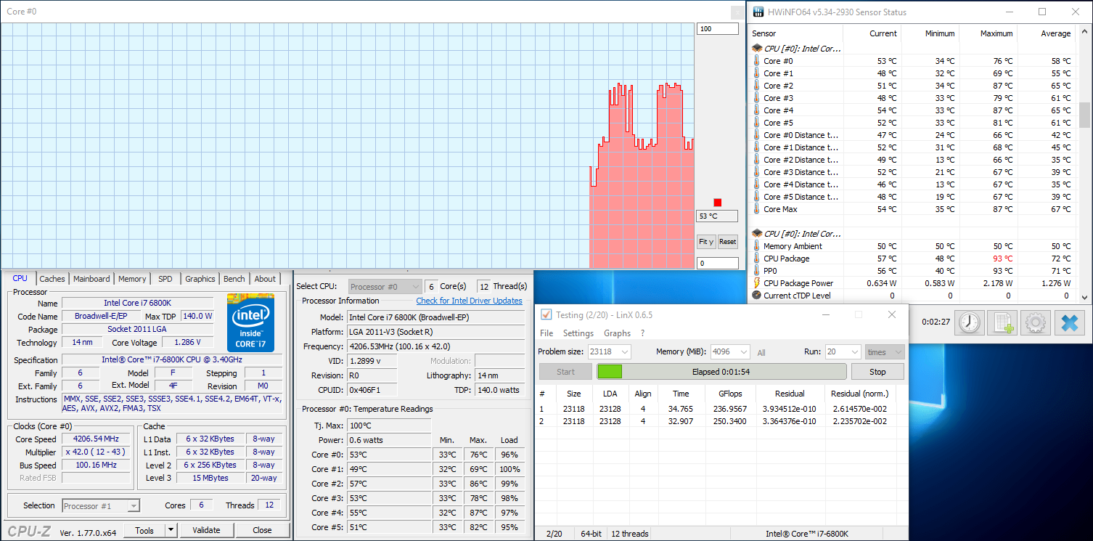Image resolution: width=1093 pixels, height=541 pixels.
Task: Click the 'Fit y' button in the Core #0 graph
Action: coord(705,242)
